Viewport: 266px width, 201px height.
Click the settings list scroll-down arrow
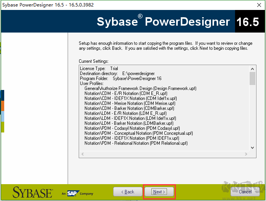[252, 147]
